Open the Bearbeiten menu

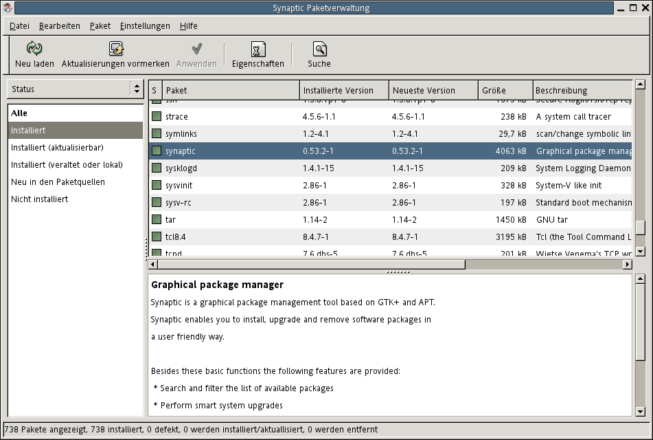click(x=59, y=26)
